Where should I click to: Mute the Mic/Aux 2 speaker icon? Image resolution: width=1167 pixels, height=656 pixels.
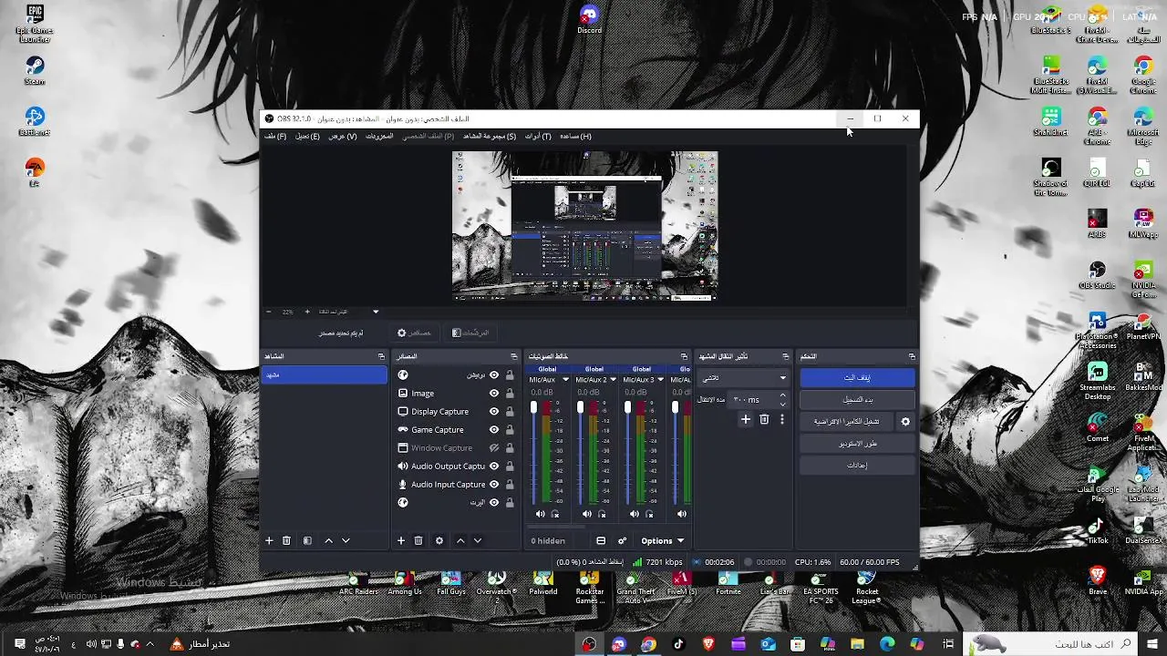(587, 514)
